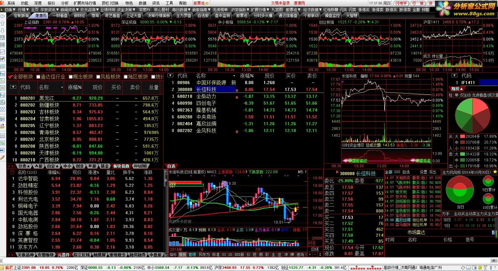Click the 预警 button
The width and height of the screenshot is (498, 271).
pos(425,10)
